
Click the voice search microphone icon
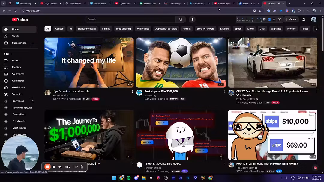(x=192, y=19)
